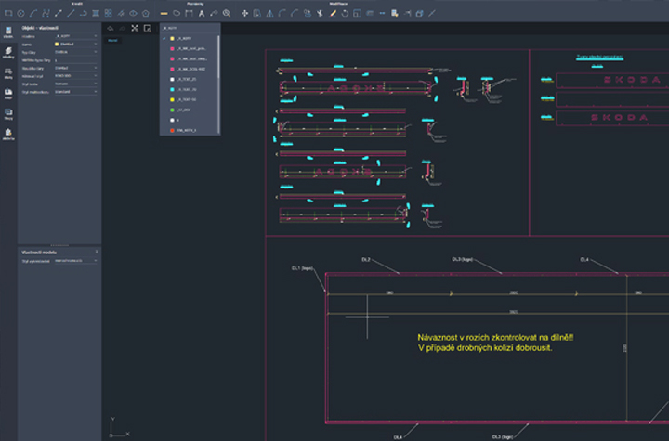
Task: Pick the text annotation tool
Action: 203,14
